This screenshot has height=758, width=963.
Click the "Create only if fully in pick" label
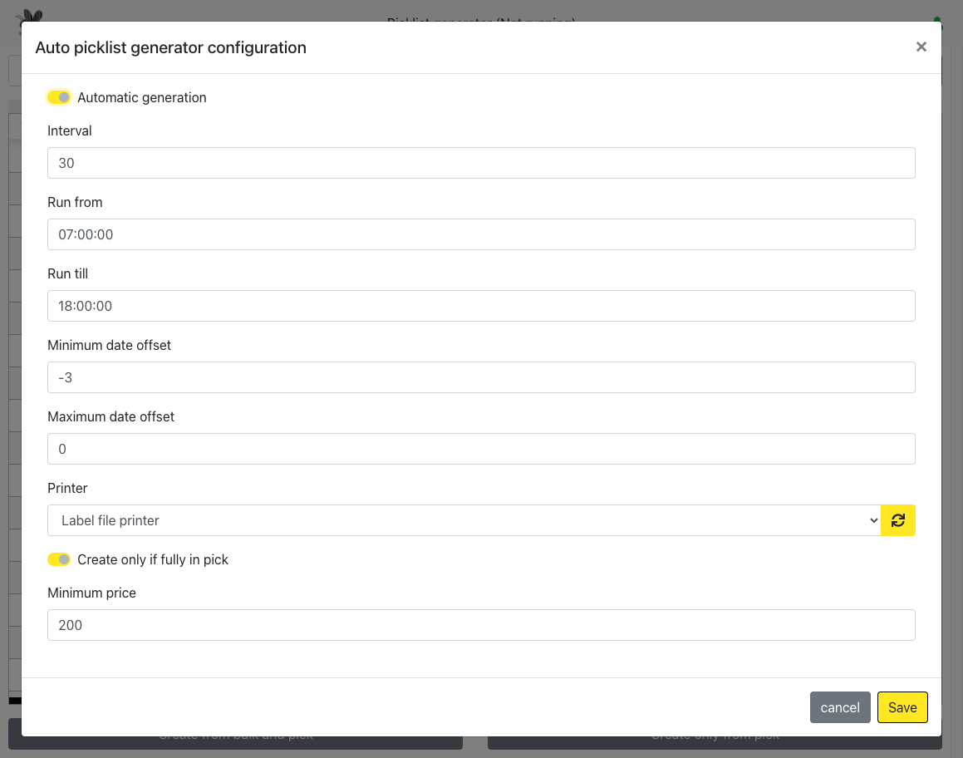point(153,560)
